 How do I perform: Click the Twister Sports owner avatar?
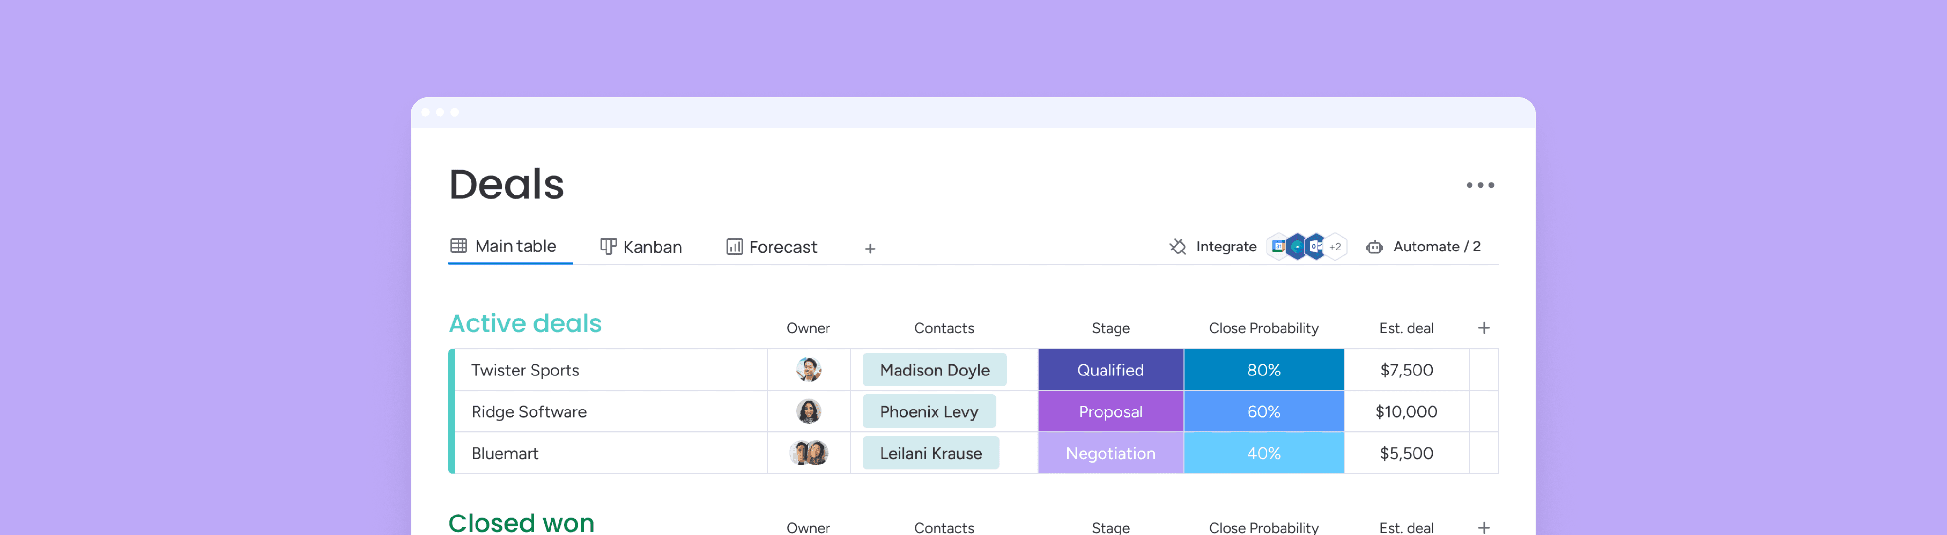tap(808, 370)
